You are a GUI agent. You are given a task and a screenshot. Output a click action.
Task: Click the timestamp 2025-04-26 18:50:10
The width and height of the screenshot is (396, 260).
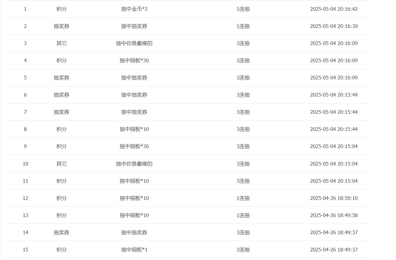pos(333,198)
